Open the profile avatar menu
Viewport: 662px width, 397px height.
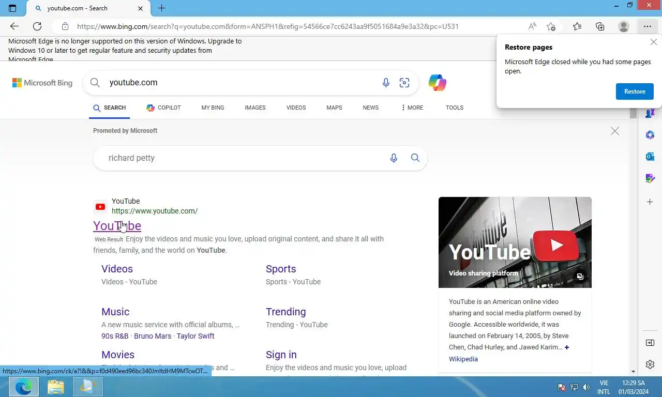[624, 26]
